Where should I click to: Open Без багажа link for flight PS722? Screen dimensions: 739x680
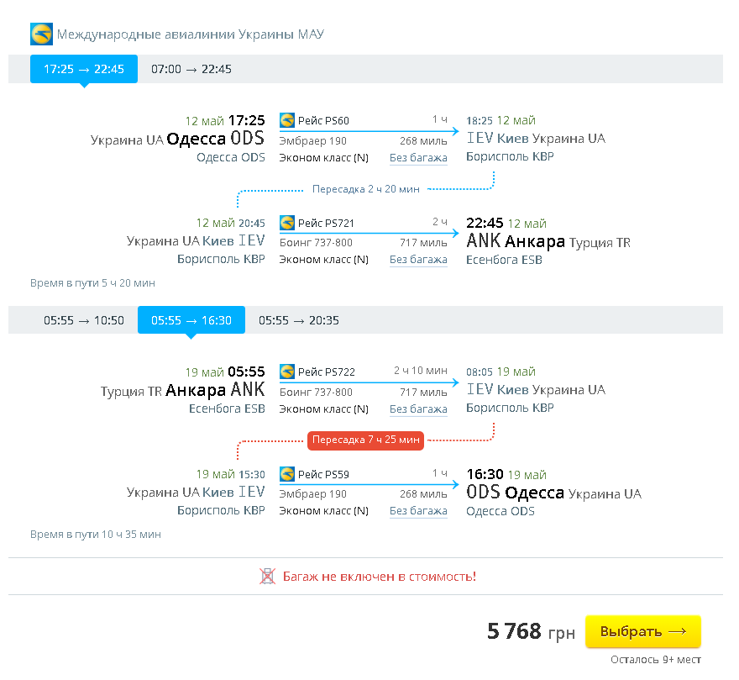tap(418, 409)
